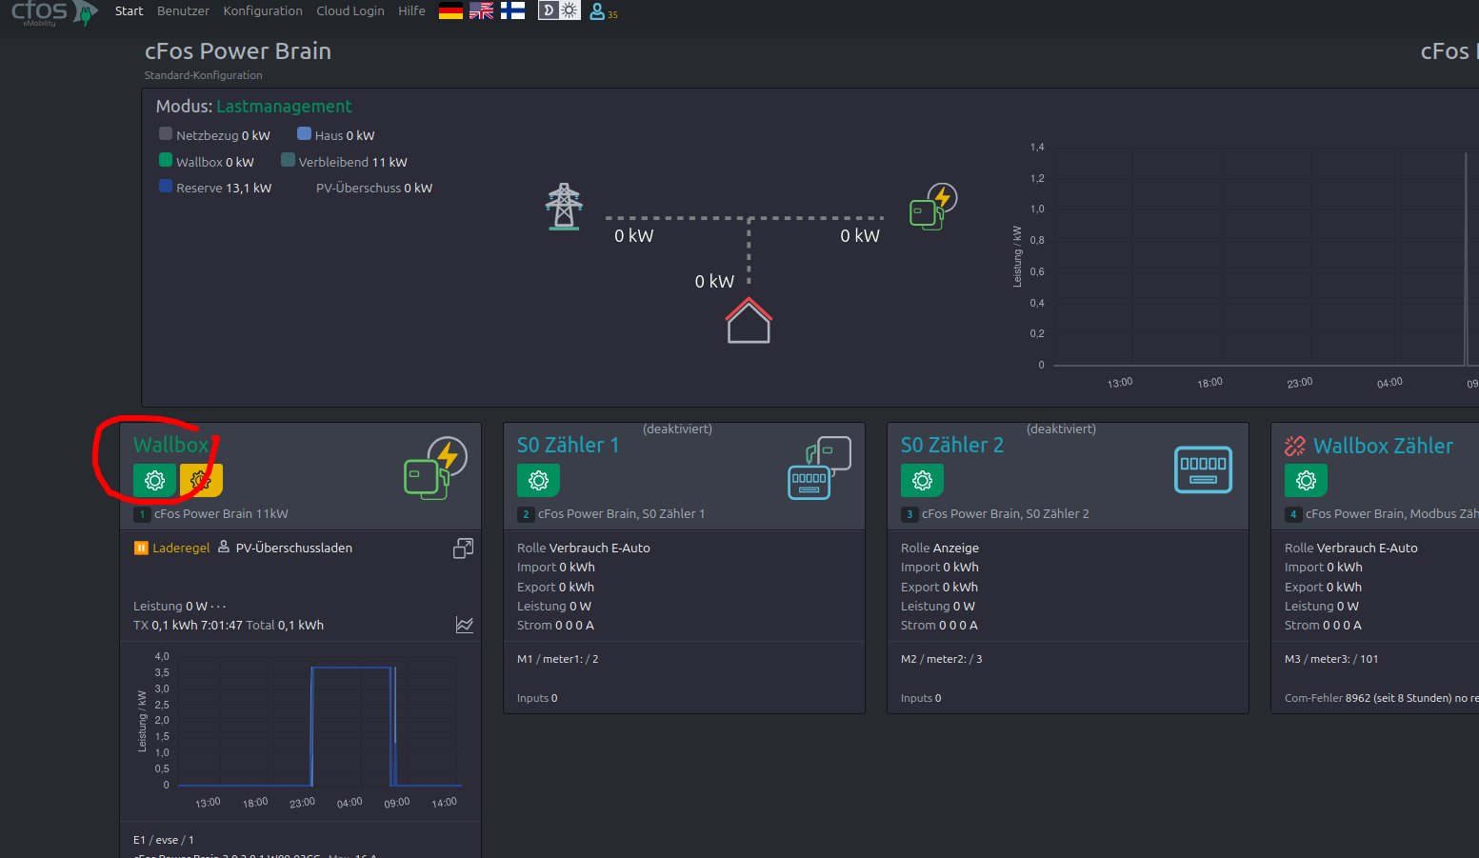Open Cloud Login in the menu
This screenshot has height=858, width=1479.
[x=350, y=11]
